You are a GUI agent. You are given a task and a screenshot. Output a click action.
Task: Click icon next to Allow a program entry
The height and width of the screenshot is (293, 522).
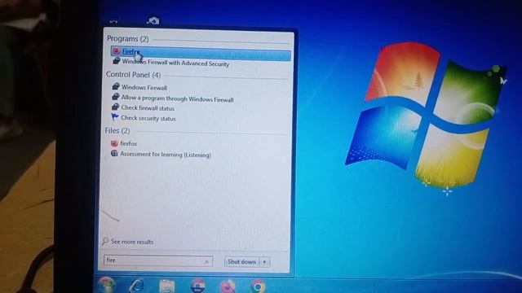pos(115,97)
